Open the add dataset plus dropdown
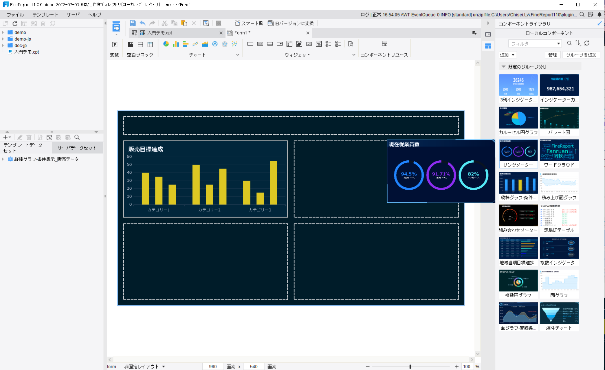The image size is (605, 370). (7, 137)
